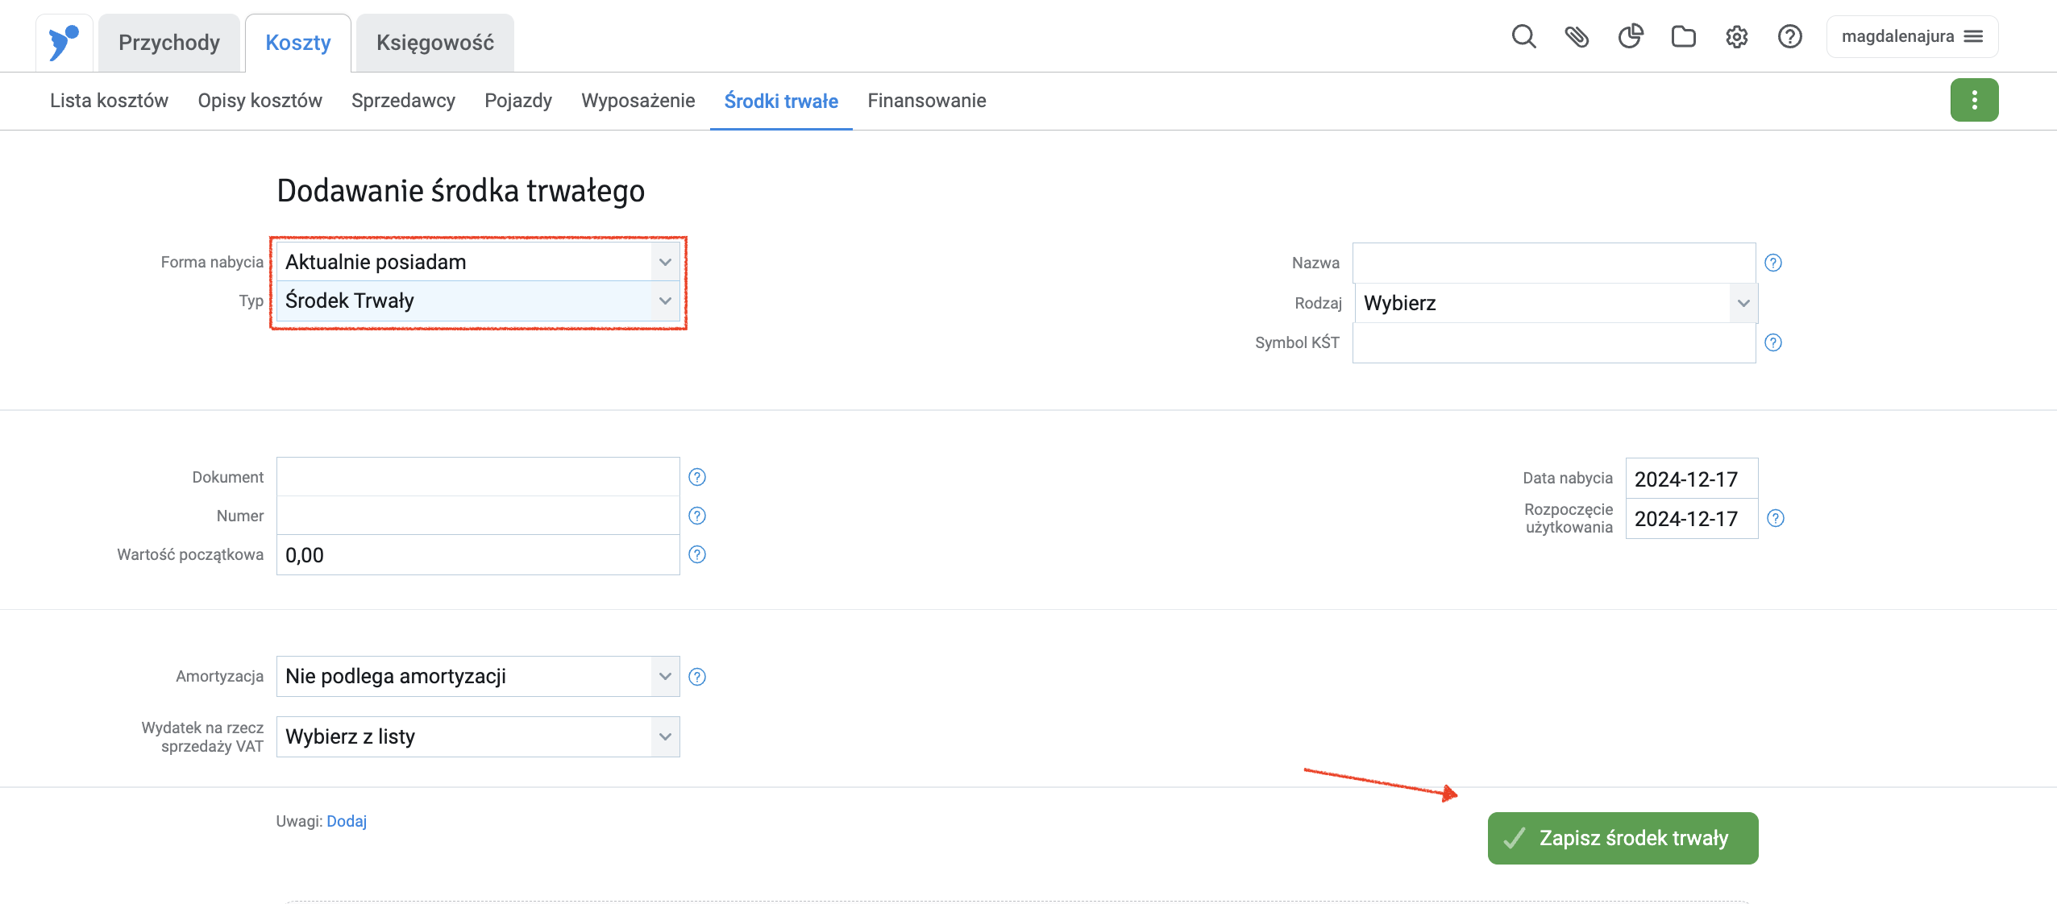2057x904 pixels.
Task: Open settings gear icon
Action: coord(1736,37)
